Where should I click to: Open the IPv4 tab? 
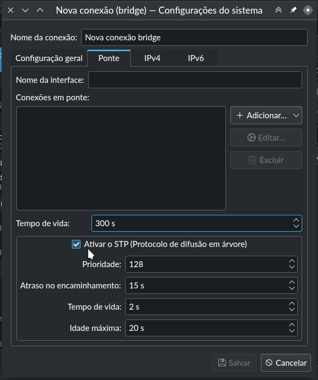(152, 58)
